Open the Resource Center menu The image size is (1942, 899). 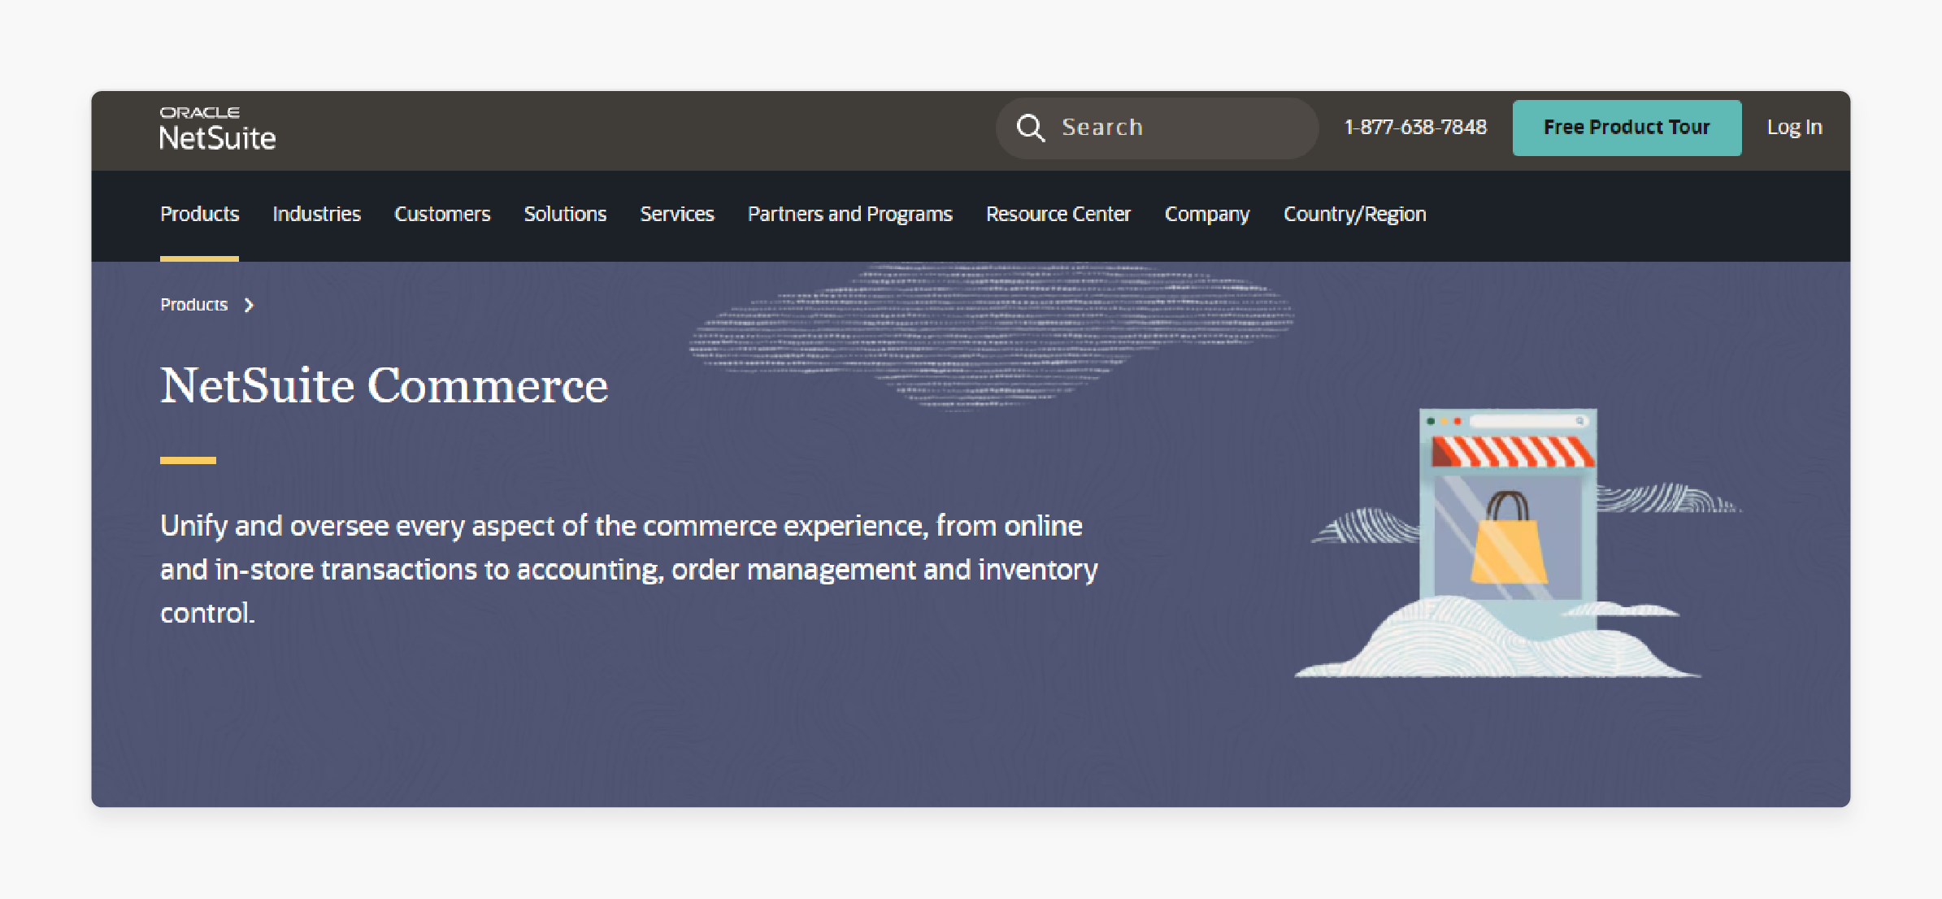[1058, 214]
